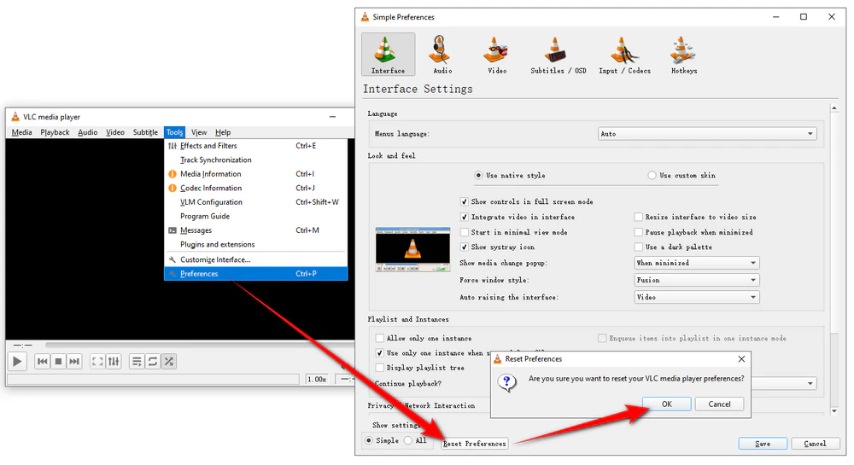854x465 pixels.
Task: Open the Media menu in VLC
Action: [x=22, y=132]
